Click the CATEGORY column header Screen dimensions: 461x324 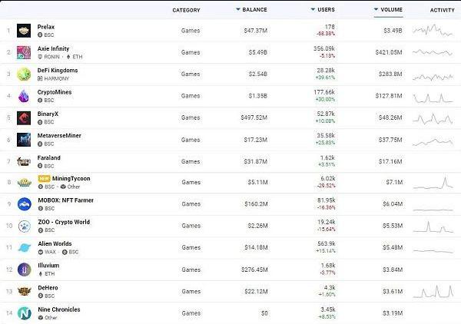[186, 10]
